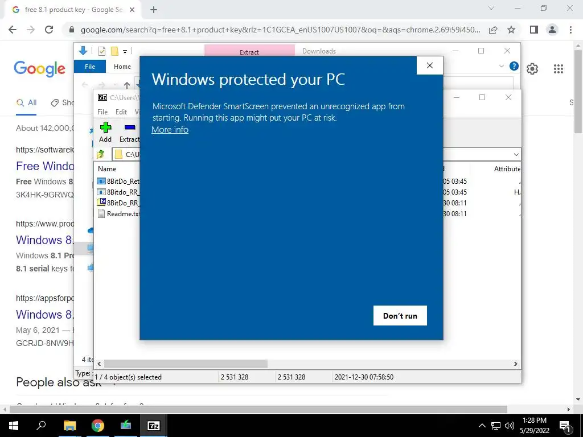The image size is (583, 437).
Task: Click the Chrome back arrow
Action: (x=13, y=30)
